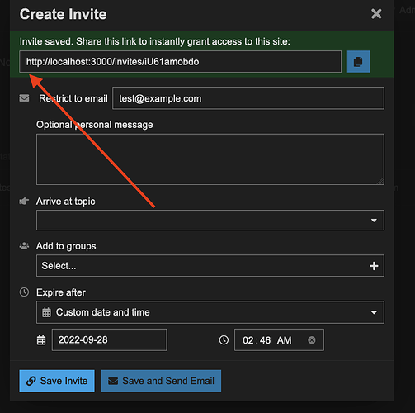Click the Save Invite button

click(x=57, y=381)
